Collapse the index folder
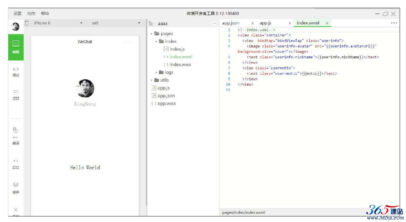The height and width of the screenshot is (222, 406). (156, 41)
